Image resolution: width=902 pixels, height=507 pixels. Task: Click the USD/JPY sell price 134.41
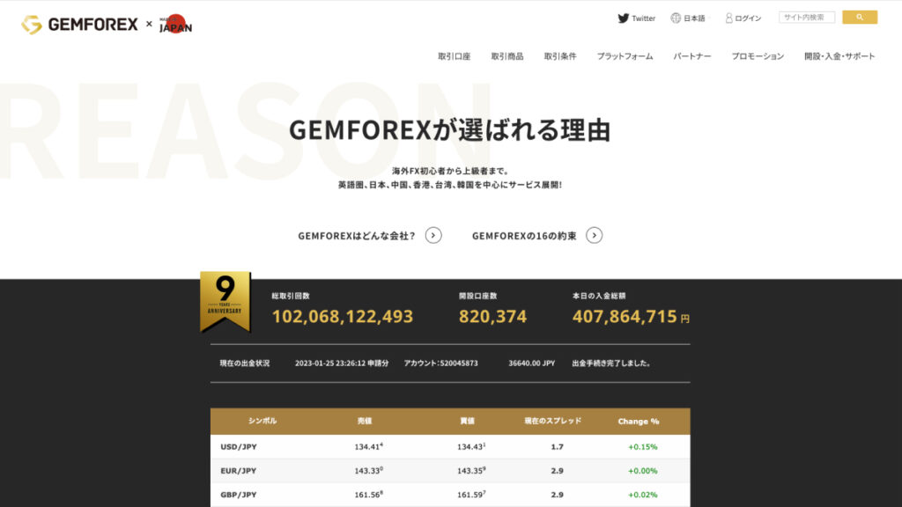click(x=369, y=446)
